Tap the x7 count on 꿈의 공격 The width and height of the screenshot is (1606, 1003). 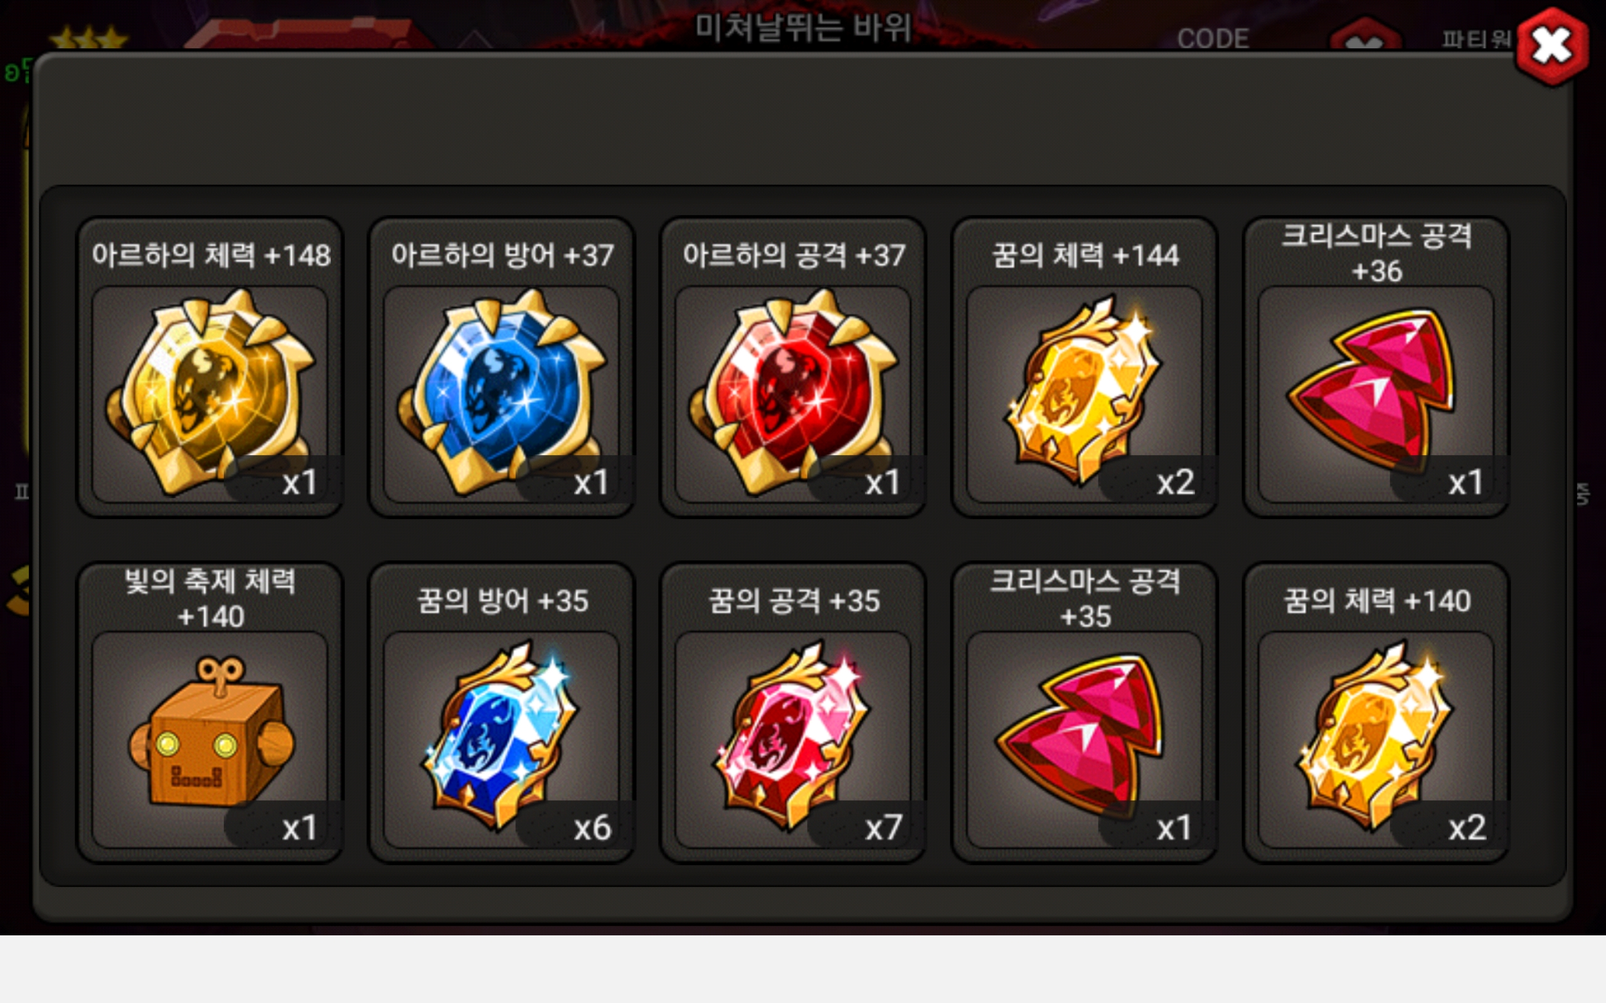883,828
